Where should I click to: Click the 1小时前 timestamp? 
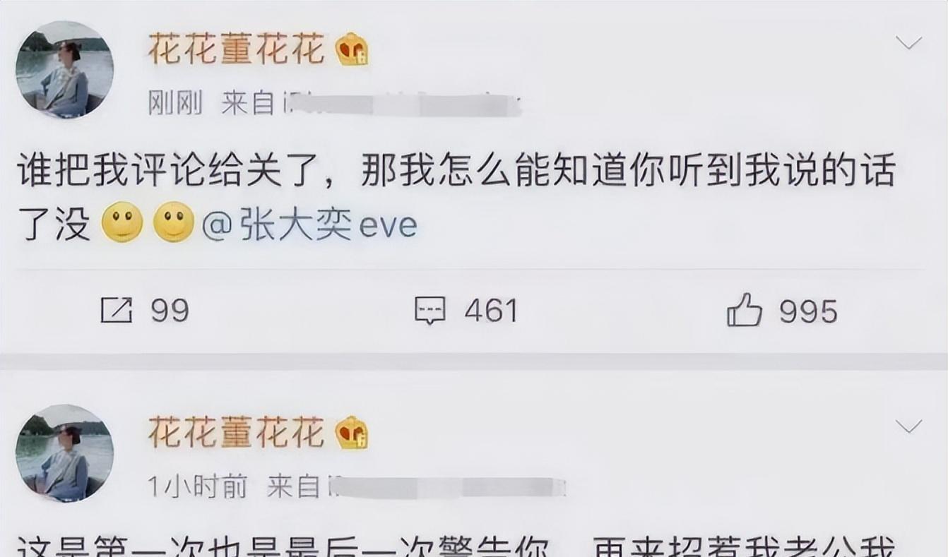(198, 486)
